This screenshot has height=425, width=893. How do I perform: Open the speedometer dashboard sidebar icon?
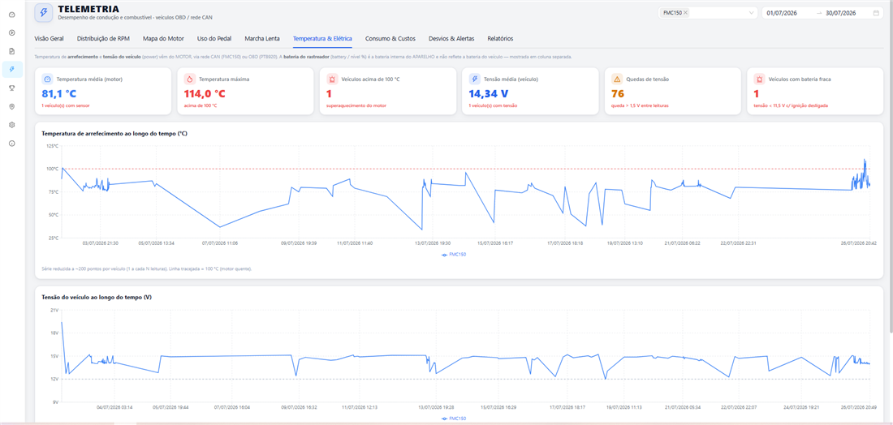point(12,15)
